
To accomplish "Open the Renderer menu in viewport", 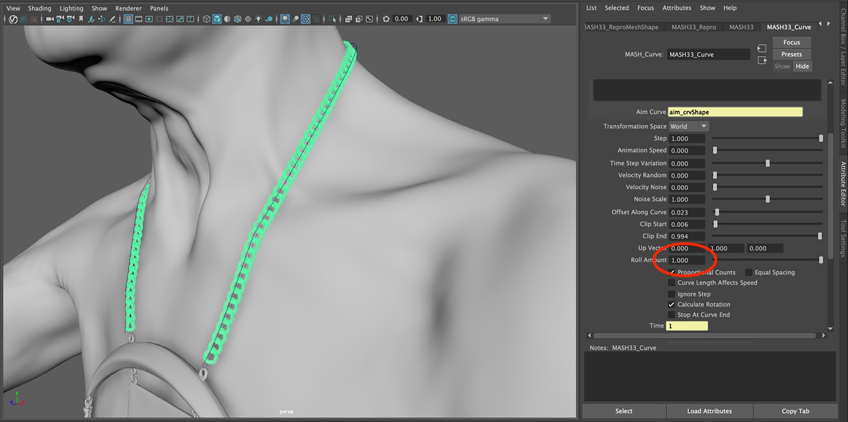I will [x=128, y=8].
